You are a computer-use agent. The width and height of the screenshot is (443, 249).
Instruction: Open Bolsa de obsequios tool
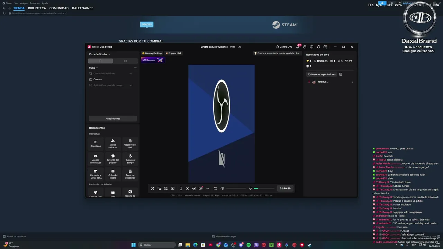130,174
